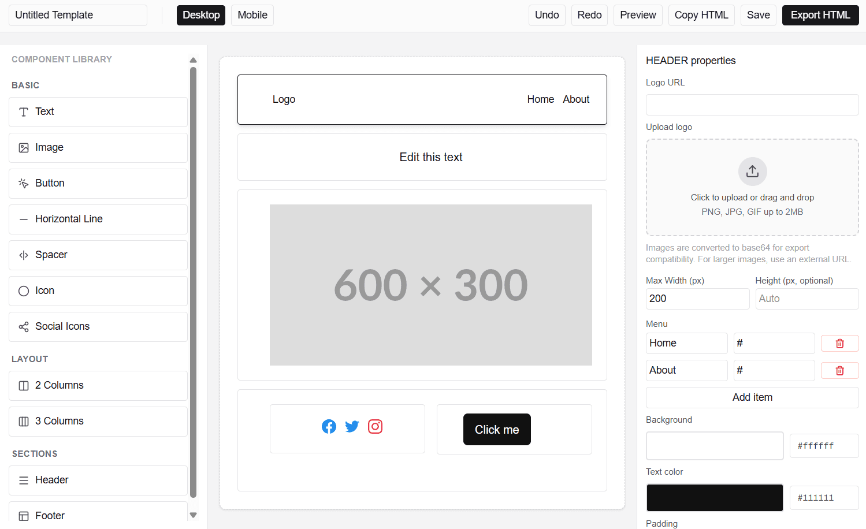Select the Image component icon

(24, 148)
